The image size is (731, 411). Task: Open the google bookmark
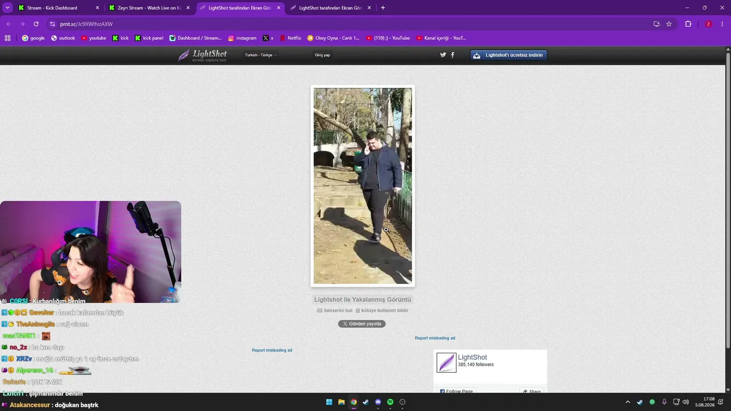pos(33,38)
